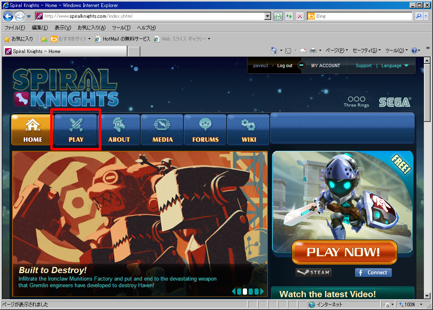Open the 100% zoom level control
The width and height of the screenshot is (433, 310).
410,305
